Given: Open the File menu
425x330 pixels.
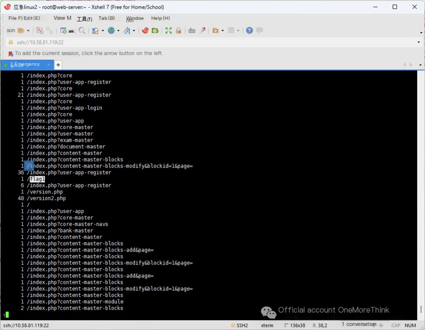Looking at the screenshot, I should point(15,18).
